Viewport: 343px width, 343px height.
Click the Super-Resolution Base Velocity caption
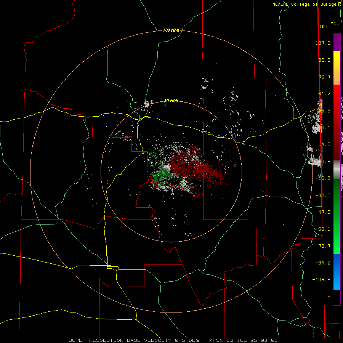(x=173, y=340)
